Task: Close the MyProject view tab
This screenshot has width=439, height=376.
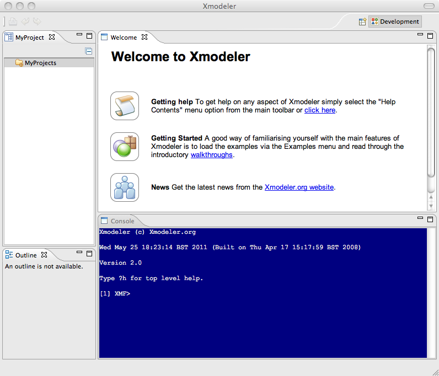Action: pos(52,37)
